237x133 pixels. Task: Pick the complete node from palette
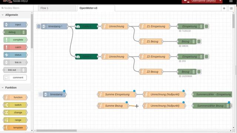tap(15, 40)
